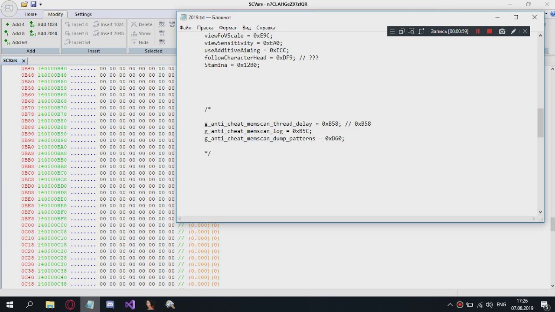555x312 pixels.
Task: Click Insert 8 bytes button
Action: click(76, 33)
